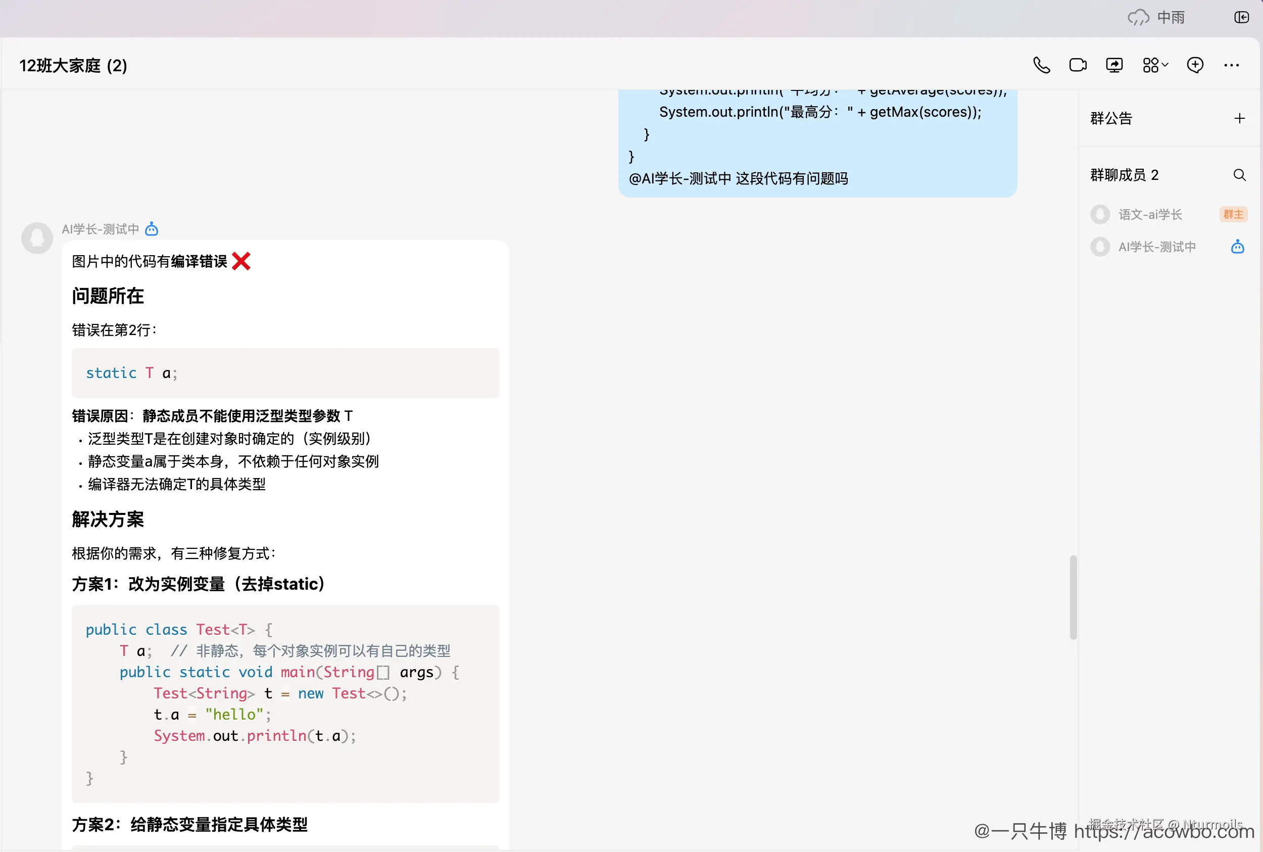Collapse the right sidebar panel

click(1242, 17)
